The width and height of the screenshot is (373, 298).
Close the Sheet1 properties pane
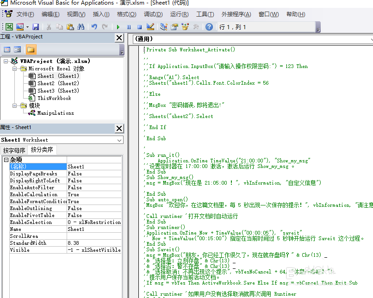coord(119,129)
